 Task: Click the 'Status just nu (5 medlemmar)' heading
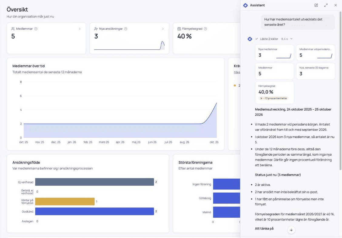click(278, 175)
